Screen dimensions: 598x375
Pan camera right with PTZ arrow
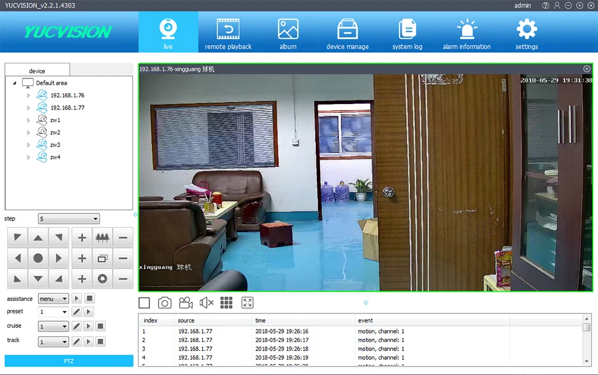coord(59,258)
